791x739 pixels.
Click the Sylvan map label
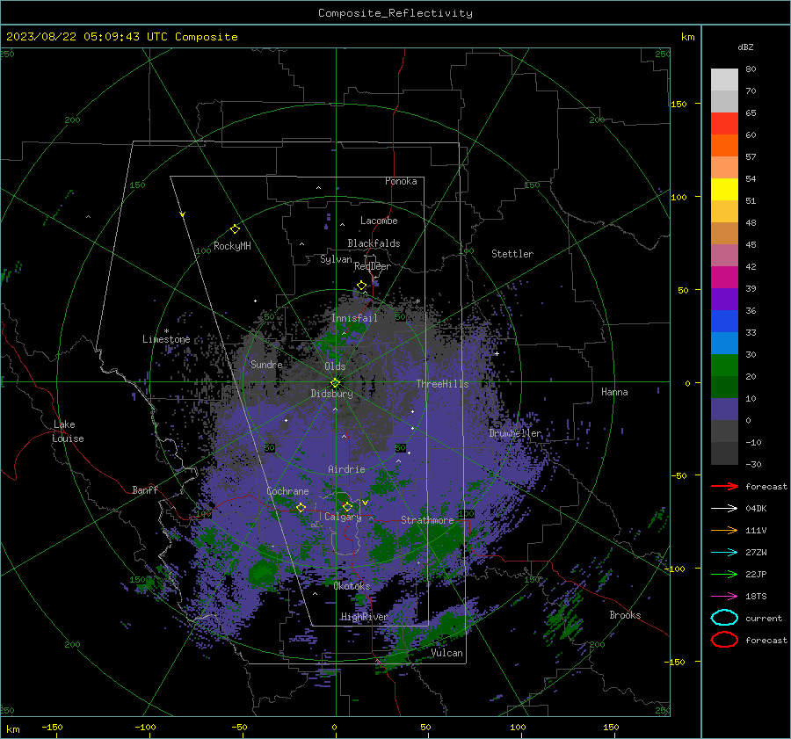click(336, 259)
